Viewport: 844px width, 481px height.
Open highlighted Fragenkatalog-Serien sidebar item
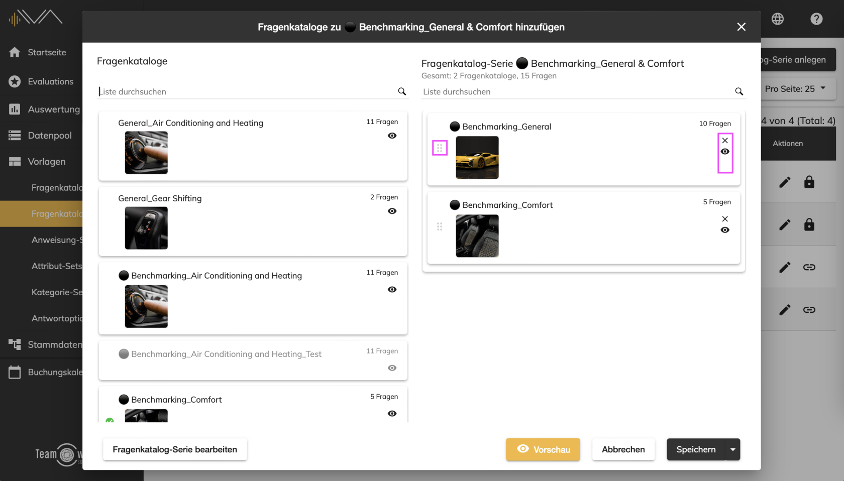point(41,214)
